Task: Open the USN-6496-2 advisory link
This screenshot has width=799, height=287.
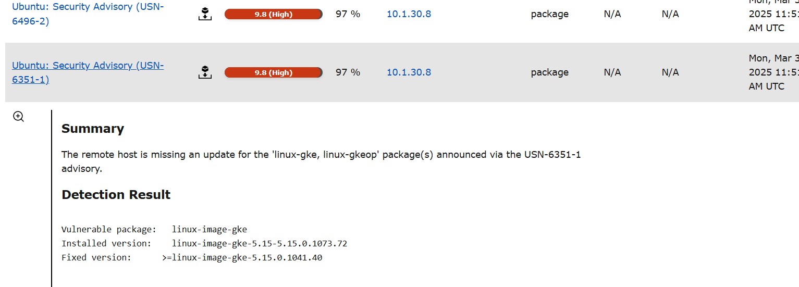Action: coord(88,14)
